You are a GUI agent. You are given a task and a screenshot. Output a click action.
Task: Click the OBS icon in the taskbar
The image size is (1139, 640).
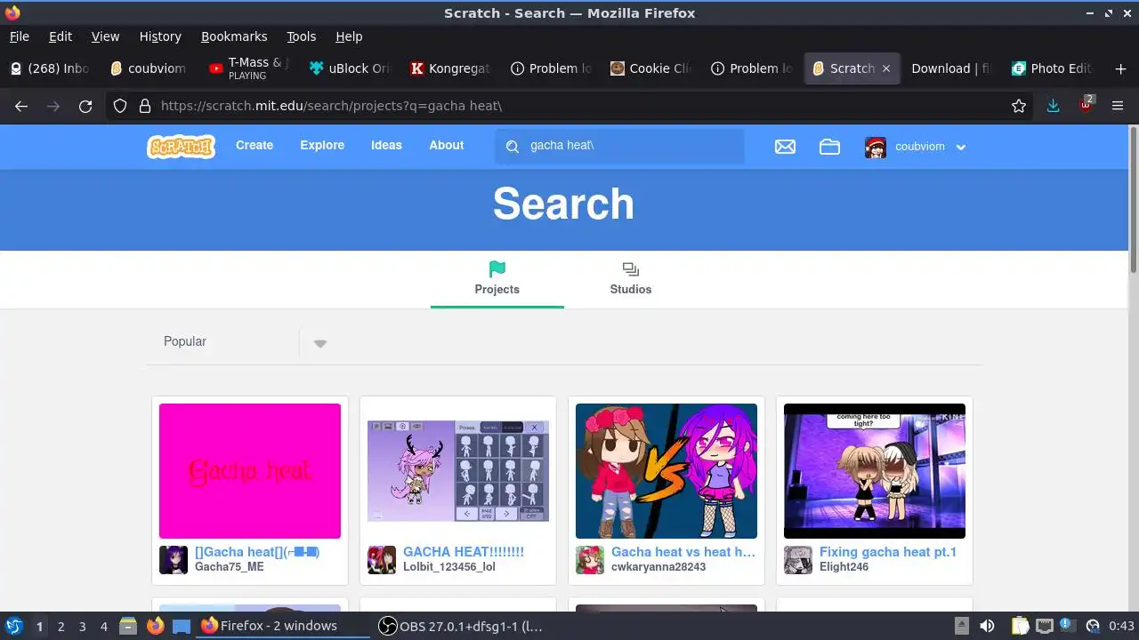coord(387,626)
